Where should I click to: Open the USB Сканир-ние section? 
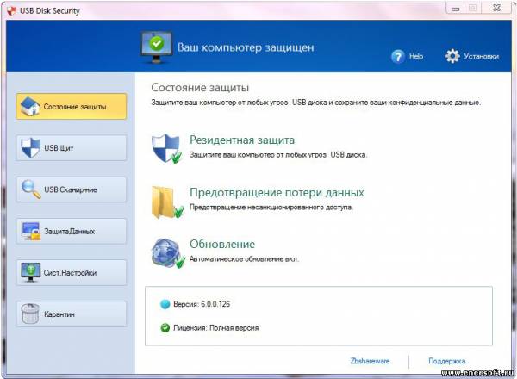click(x=72, y=189)
